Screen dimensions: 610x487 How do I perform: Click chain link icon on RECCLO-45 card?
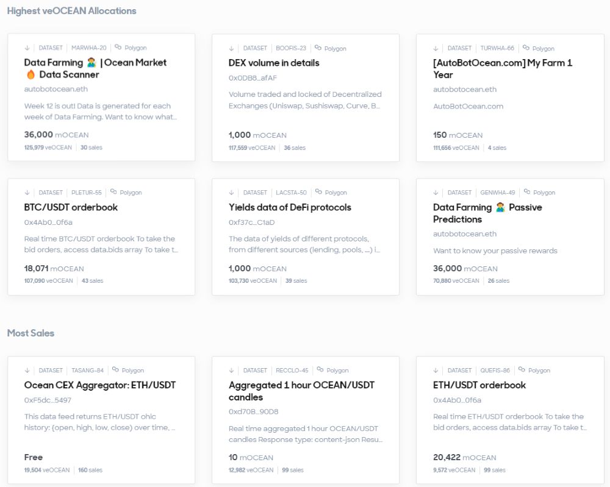point(320,370)
